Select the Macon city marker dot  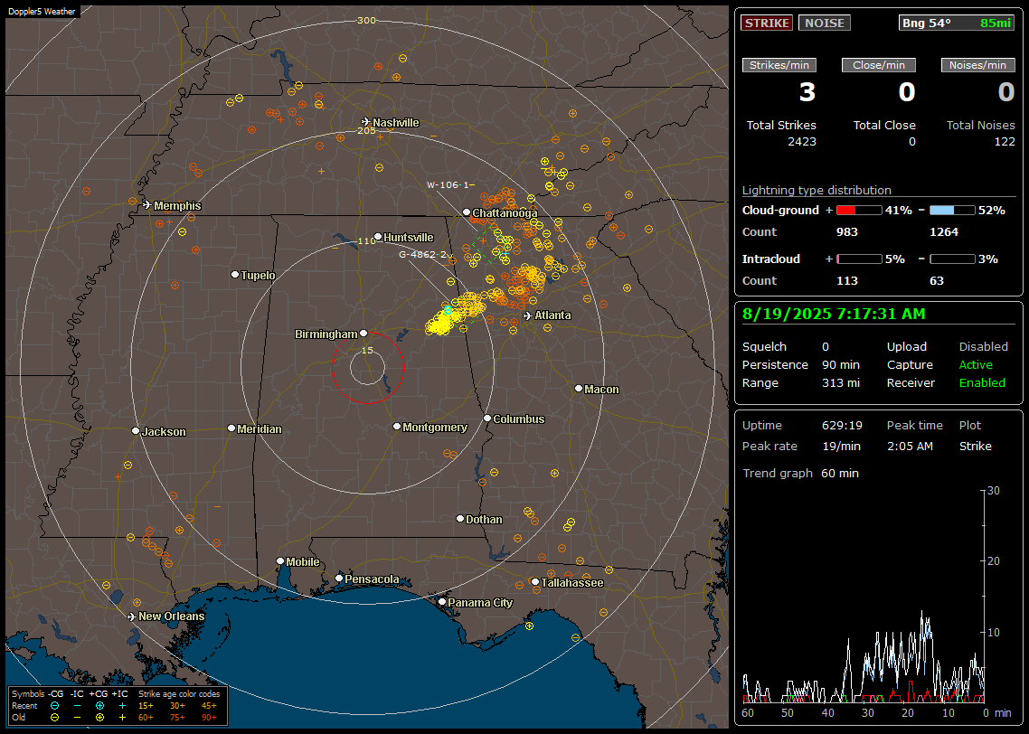point(579,389)
